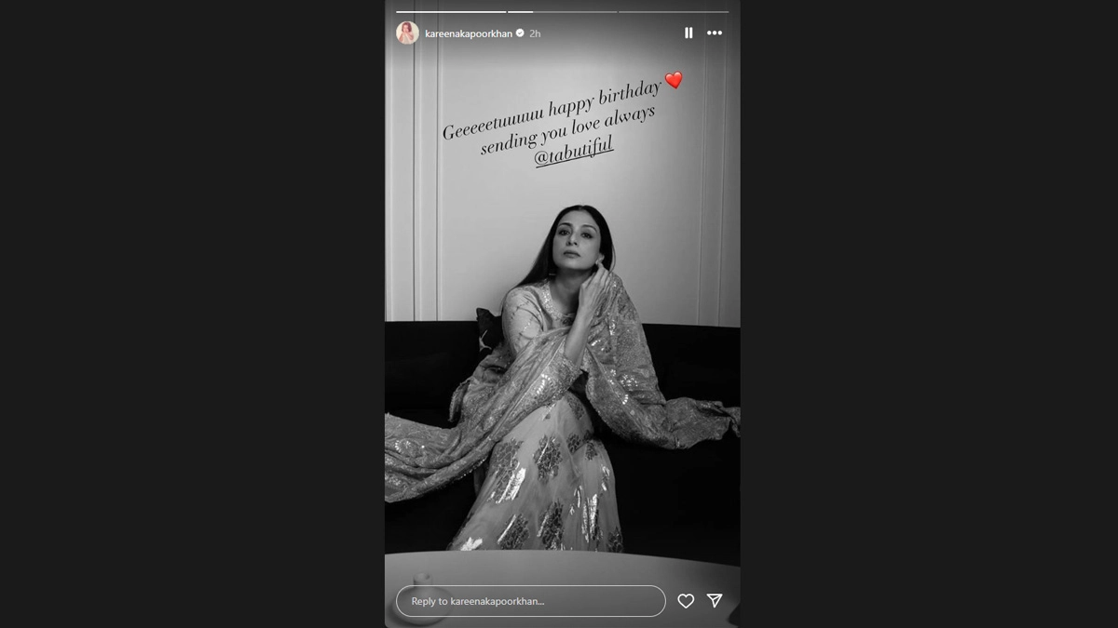Click the red heart emoji sticker
The width and height of the screenshot is (1118, 628).
tap(674, 81)
